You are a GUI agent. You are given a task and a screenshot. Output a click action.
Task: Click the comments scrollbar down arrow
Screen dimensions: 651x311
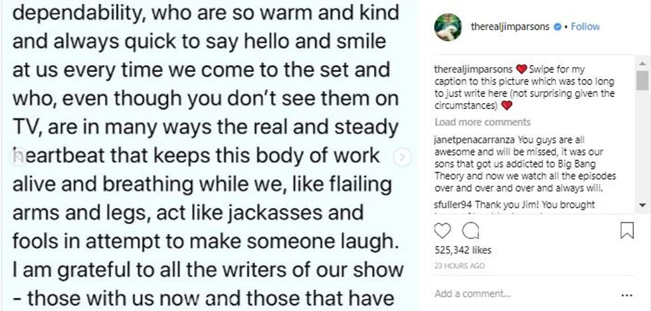pyautogui.click(x=642, y=205)
